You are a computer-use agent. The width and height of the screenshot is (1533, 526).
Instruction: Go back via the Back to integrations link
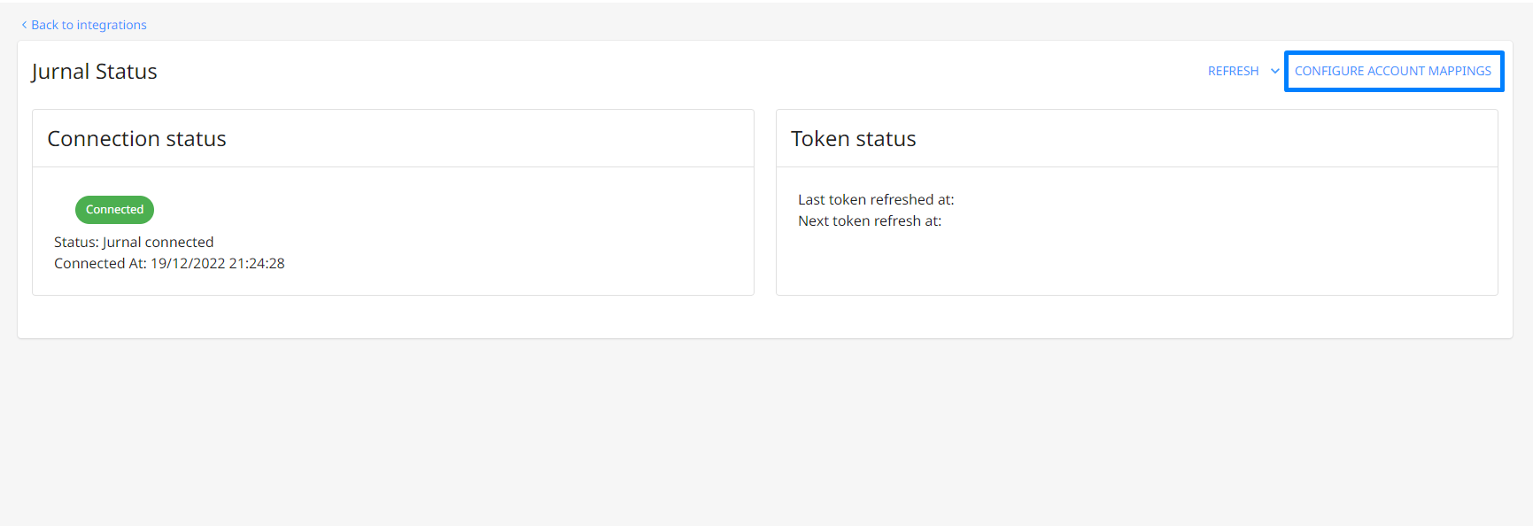(x=84, y=25)
